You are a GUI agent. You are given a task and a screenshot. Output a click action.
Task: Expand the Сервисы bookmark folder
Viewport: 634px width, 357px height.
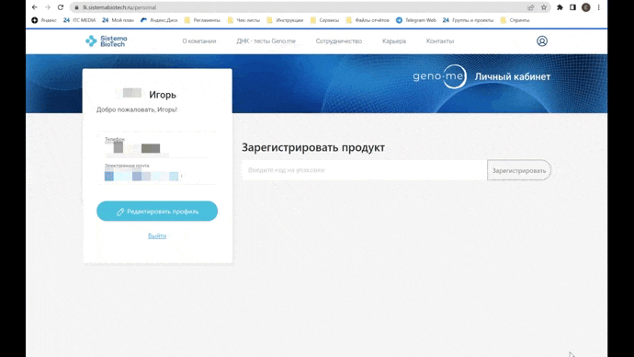click(x=324, y=20)
